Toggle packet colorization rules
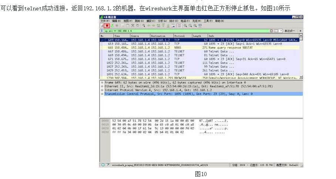The height and width of the screenshot is (179, 336). [179, 26]
